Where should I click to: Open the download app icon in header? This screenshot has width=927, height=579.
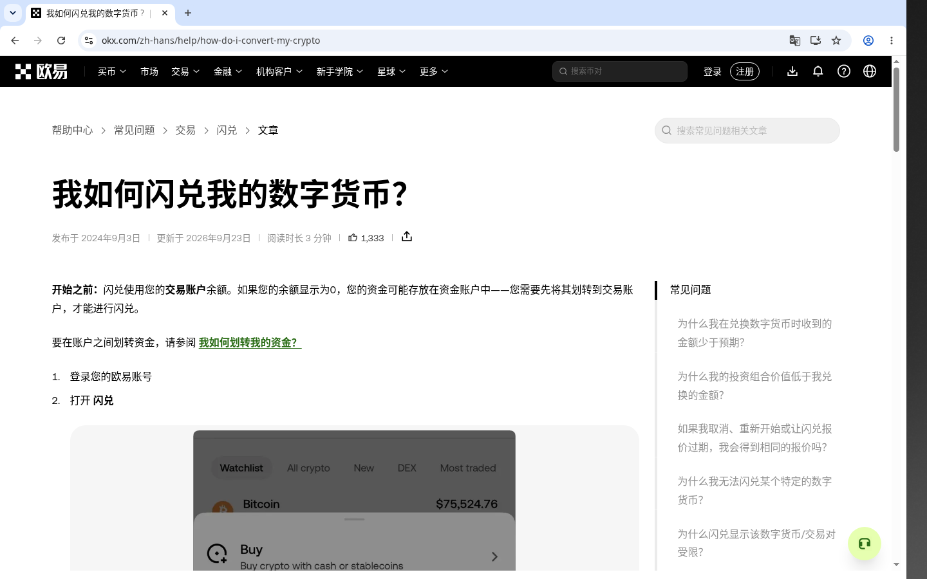(x=792, y=71)
